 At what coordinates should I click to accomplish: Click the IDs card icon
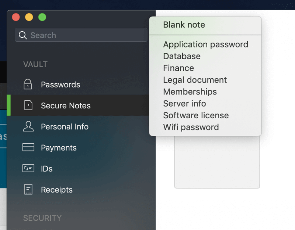[28, 169]
